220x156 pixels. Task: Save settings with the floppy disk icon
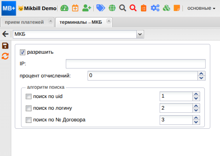pyautogui.click(x=5, y=46)
